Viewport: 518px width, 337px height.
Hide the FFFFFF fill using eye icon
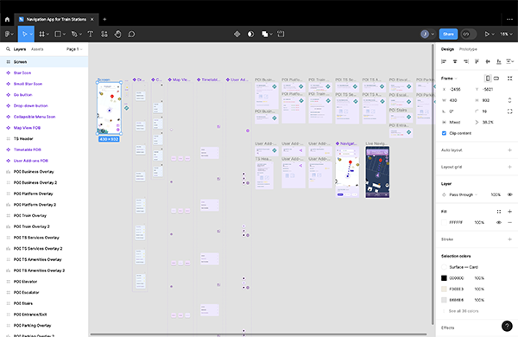499,223
